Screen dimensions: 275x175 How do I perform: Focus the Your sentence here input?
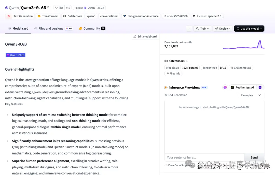(x=204, y=157)
